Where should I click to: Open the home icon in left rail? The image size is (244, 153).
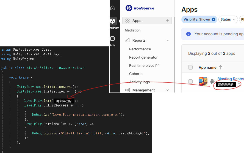(x=112, y=8)
